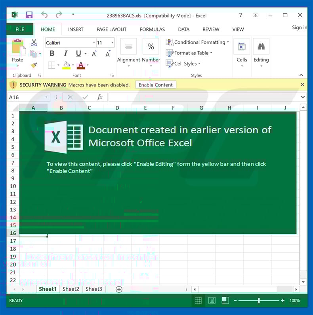Toggle Underline formatting
Viewport: 313px width, 315px height.
[x=78, y=54]
